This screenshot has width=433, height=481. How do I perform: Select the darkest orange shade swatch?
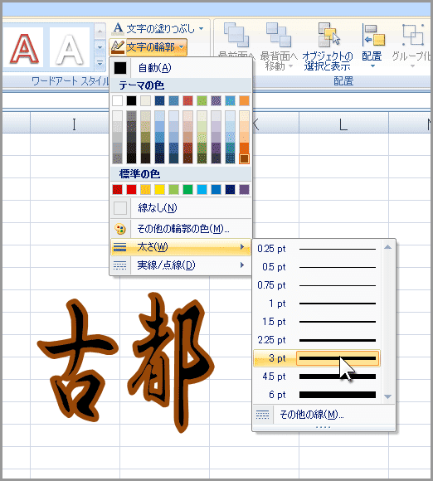[244, 158]
